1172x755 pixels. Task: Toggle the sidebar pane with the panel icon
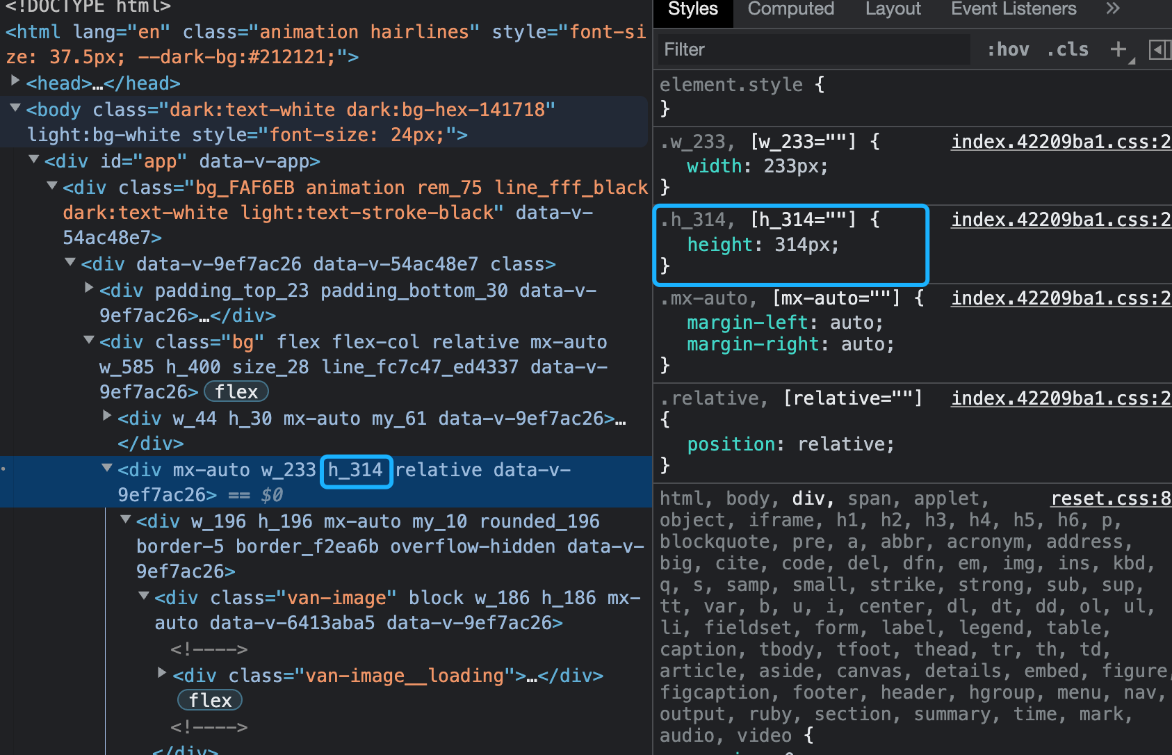(1159, 49)
